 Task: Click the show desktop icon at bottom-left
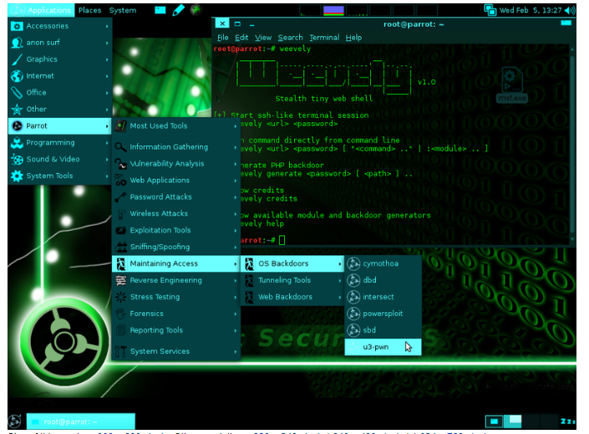pyautogui.click(x=15, y=421)
